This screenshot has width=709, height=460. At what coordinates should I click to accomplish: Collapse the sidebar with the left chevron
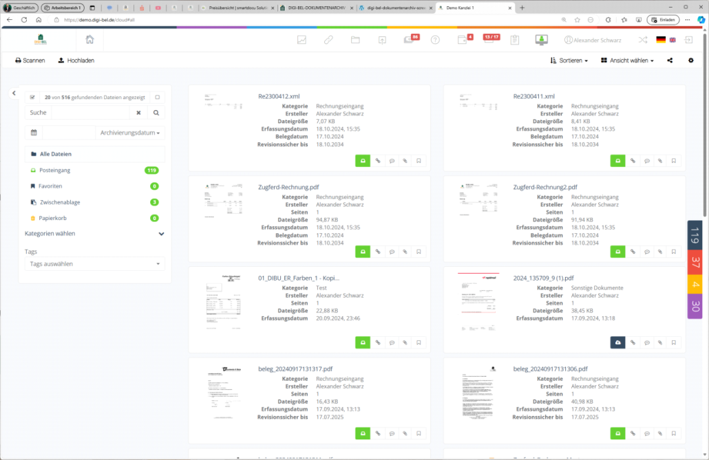point(14,93)
